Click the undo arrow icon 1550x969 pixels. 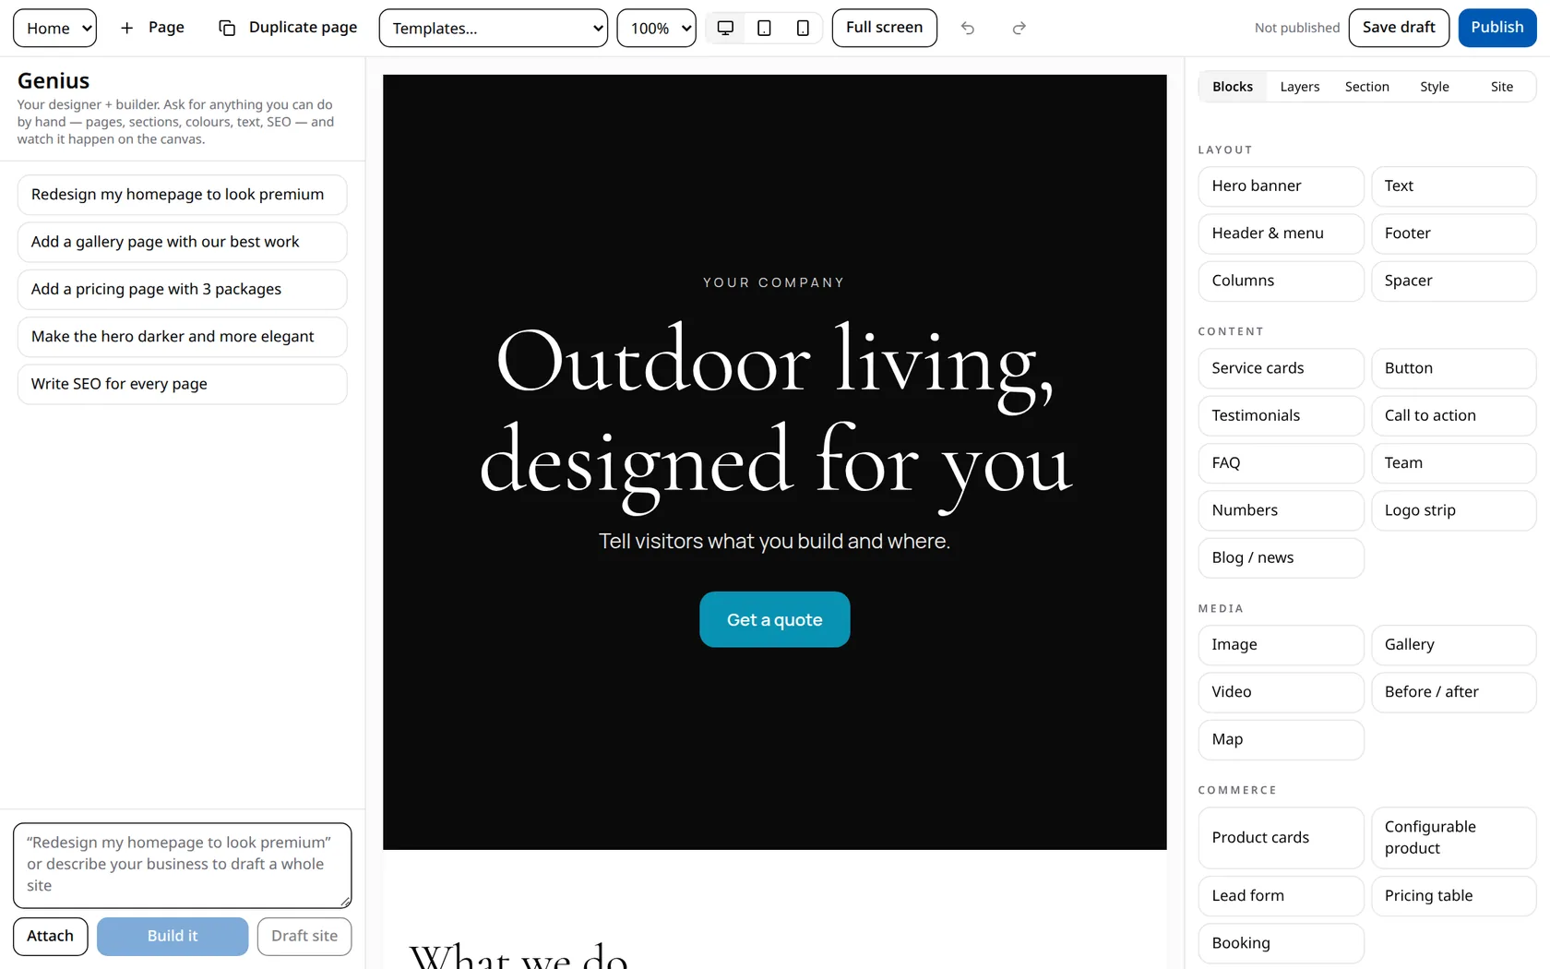coord(968,28)
